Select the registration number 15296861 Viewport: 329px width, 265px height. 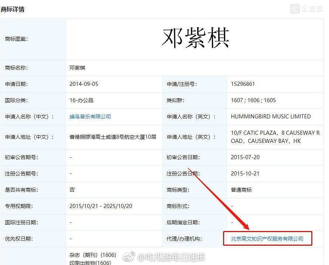tap(243, 84)
